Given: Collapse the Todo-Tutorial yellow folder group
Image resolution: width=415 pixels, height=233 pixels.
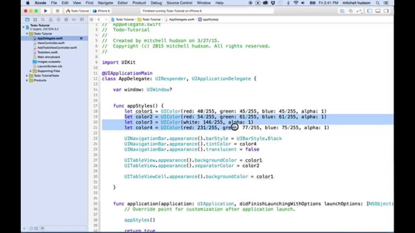Looking at the screenshot, I should (27, 34).
